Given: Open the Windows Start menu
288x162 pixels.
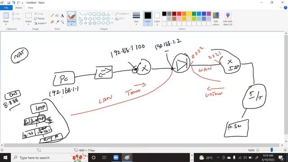Looking at the screenshot, I should pos(5,157).
